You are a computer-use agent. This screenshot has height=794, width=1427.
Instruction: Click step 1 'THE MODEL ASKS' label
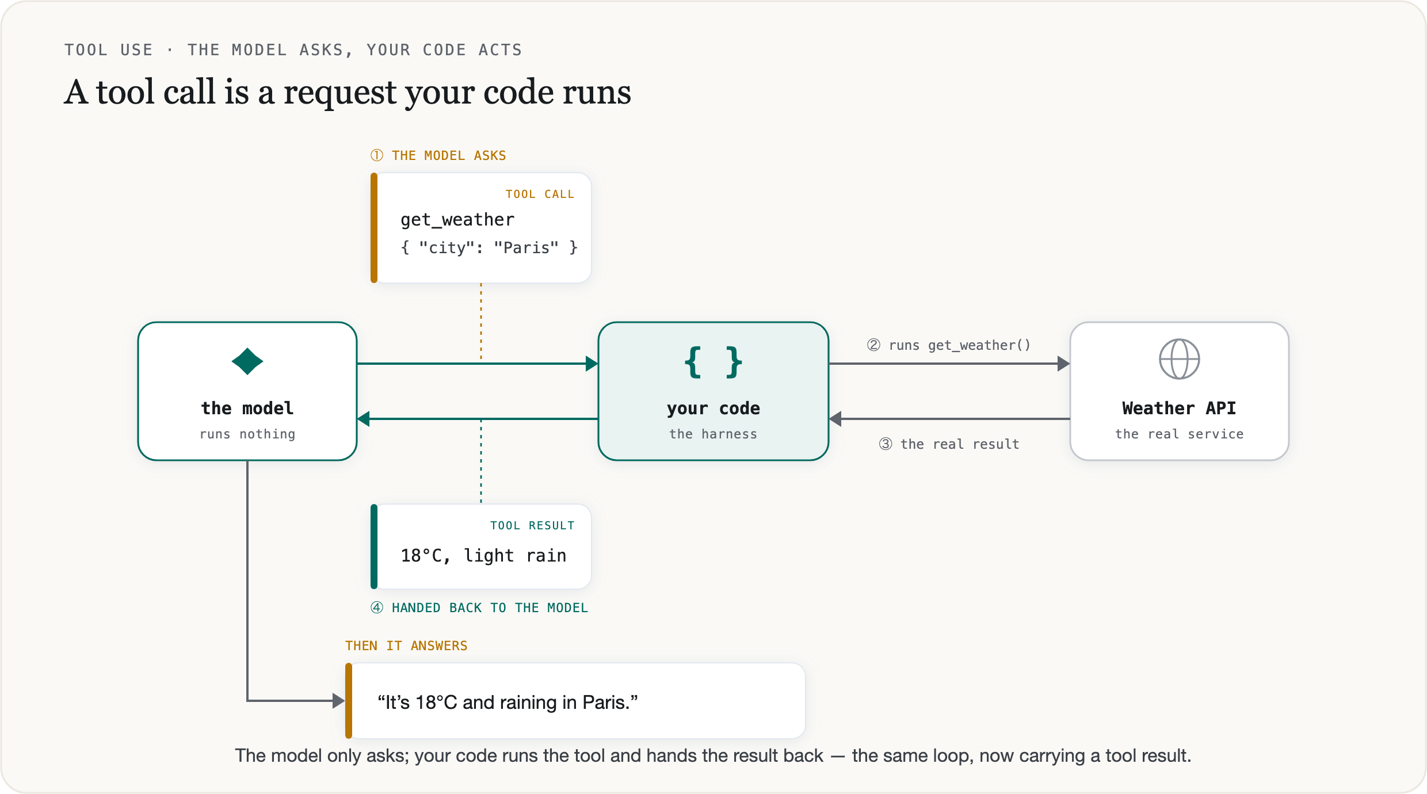[x=438, y=155]
